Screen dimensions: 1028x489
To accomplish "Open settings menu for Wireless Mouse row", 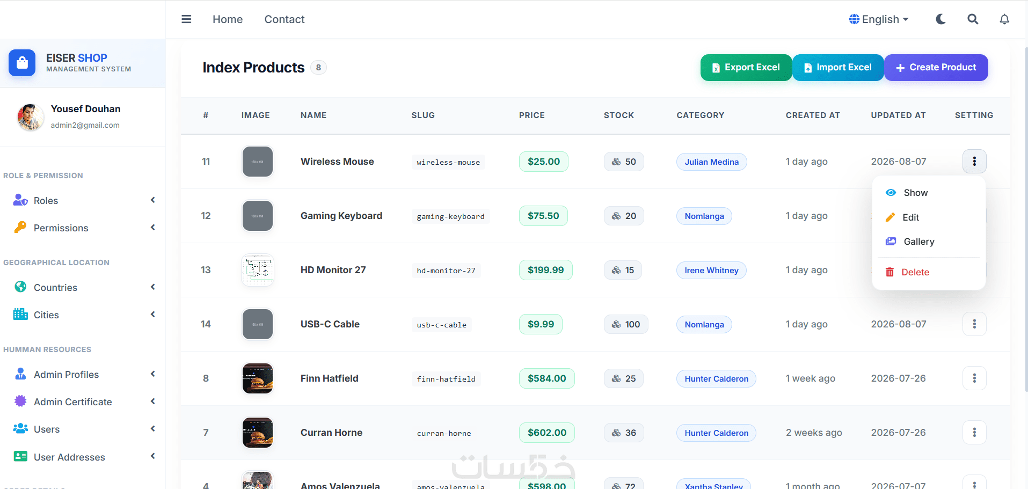I will pyautogui.click(x=974, y=162).
